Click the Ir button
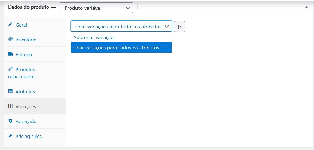The width and height of the screenshot is (314, 150). coord(180,27)
